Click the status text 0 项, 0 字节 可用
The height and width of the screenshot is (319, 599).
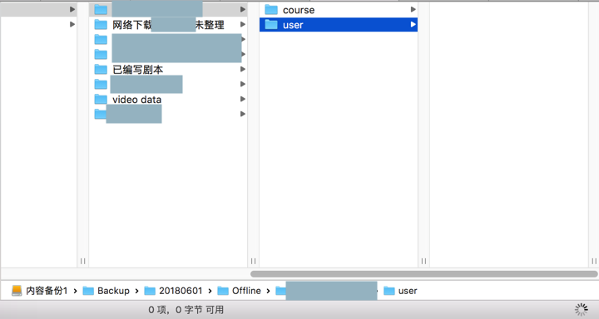[186, 310]
